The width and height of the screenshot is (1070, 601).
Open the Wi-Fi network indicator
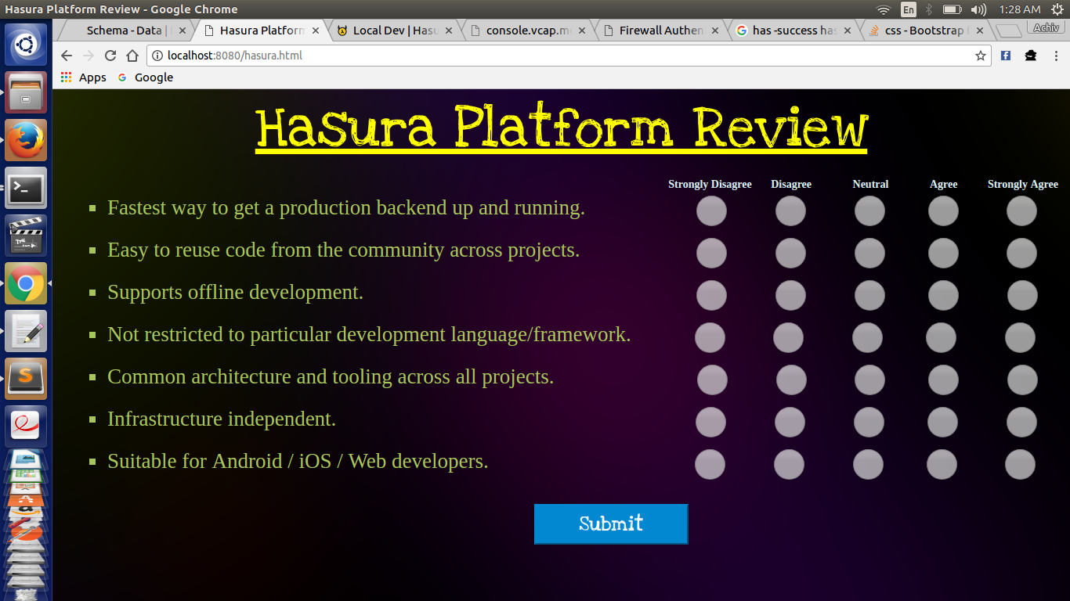884,9
